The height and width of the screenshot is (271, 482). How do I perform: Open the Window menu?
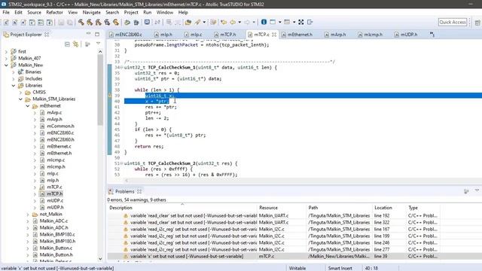[165, 12]
